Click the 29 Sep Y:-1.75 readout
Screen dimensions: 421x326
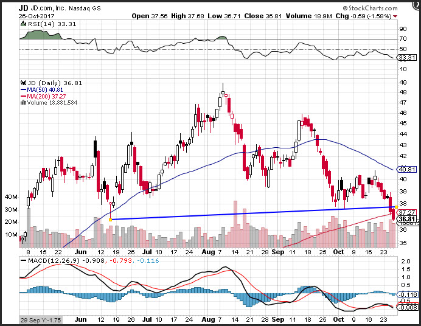click(x=40, y=320)
